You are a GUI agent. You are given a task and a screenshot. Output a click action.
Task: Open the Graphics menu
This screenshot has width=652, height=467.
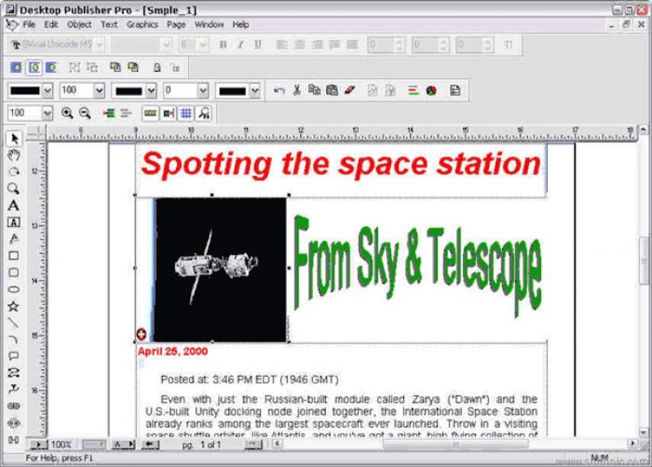[x=142, y=25]
